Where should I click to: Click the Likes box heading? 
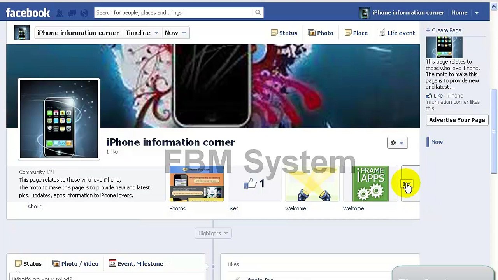pos(233,264)
